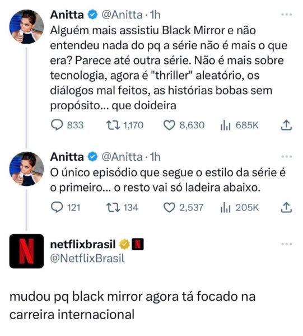Open more options on first Anitta tweet
The height and width of the screenshot is (336, 303).
(287, 15)
